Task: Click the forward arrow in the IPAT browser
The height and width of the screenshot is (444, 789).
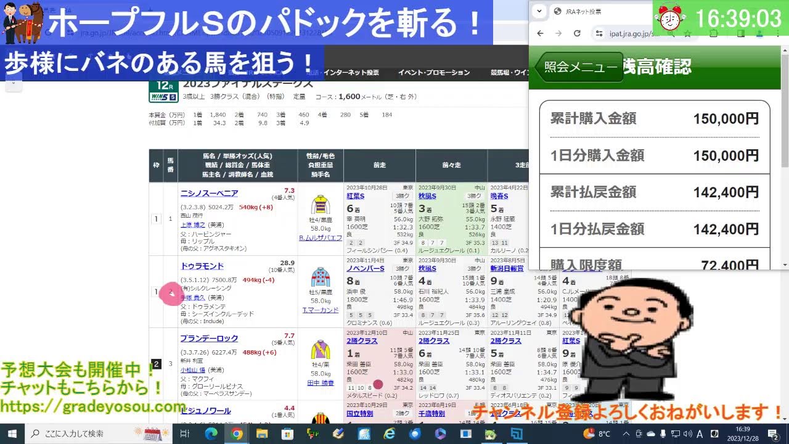Action: [558, 33]
